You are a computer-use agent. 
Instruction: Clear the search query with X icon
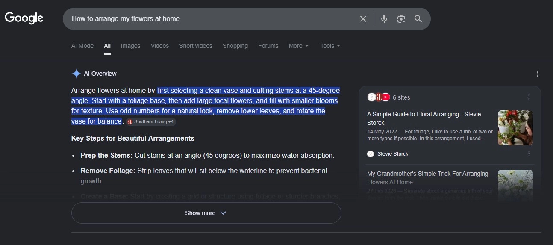point(363,19)
